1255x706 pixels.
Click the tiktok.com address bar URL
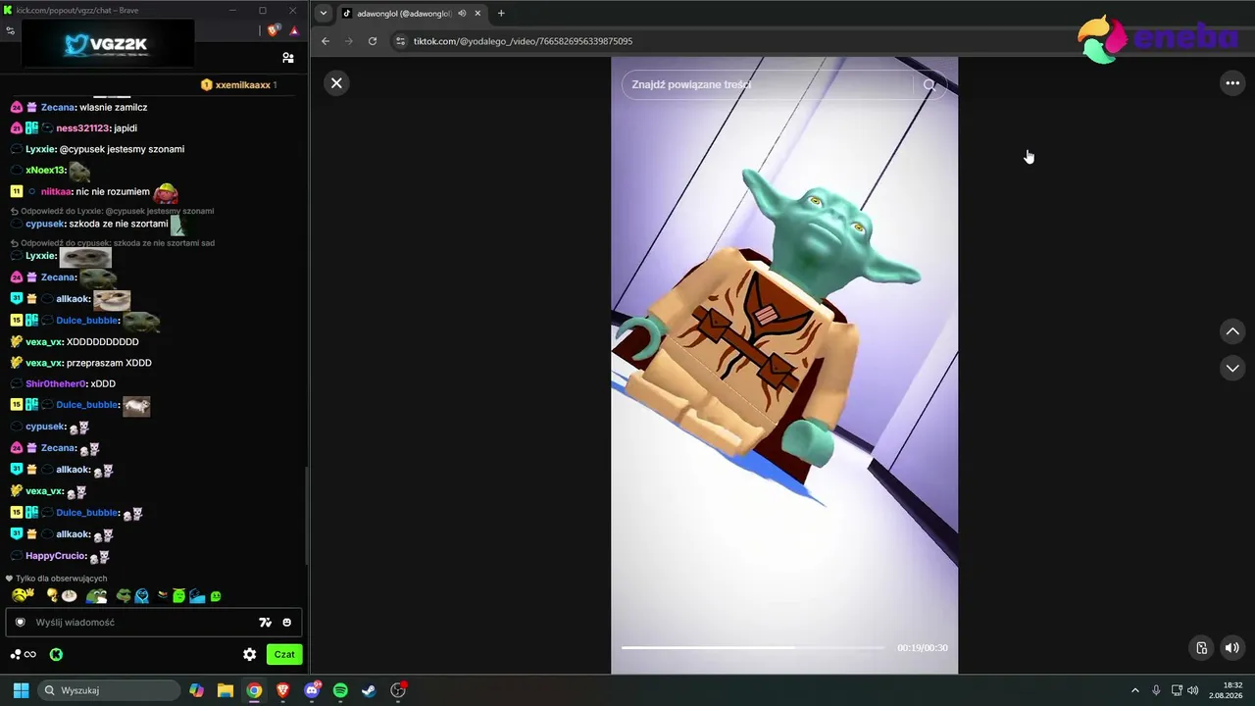pyautogui.click(x=523, y=41)
